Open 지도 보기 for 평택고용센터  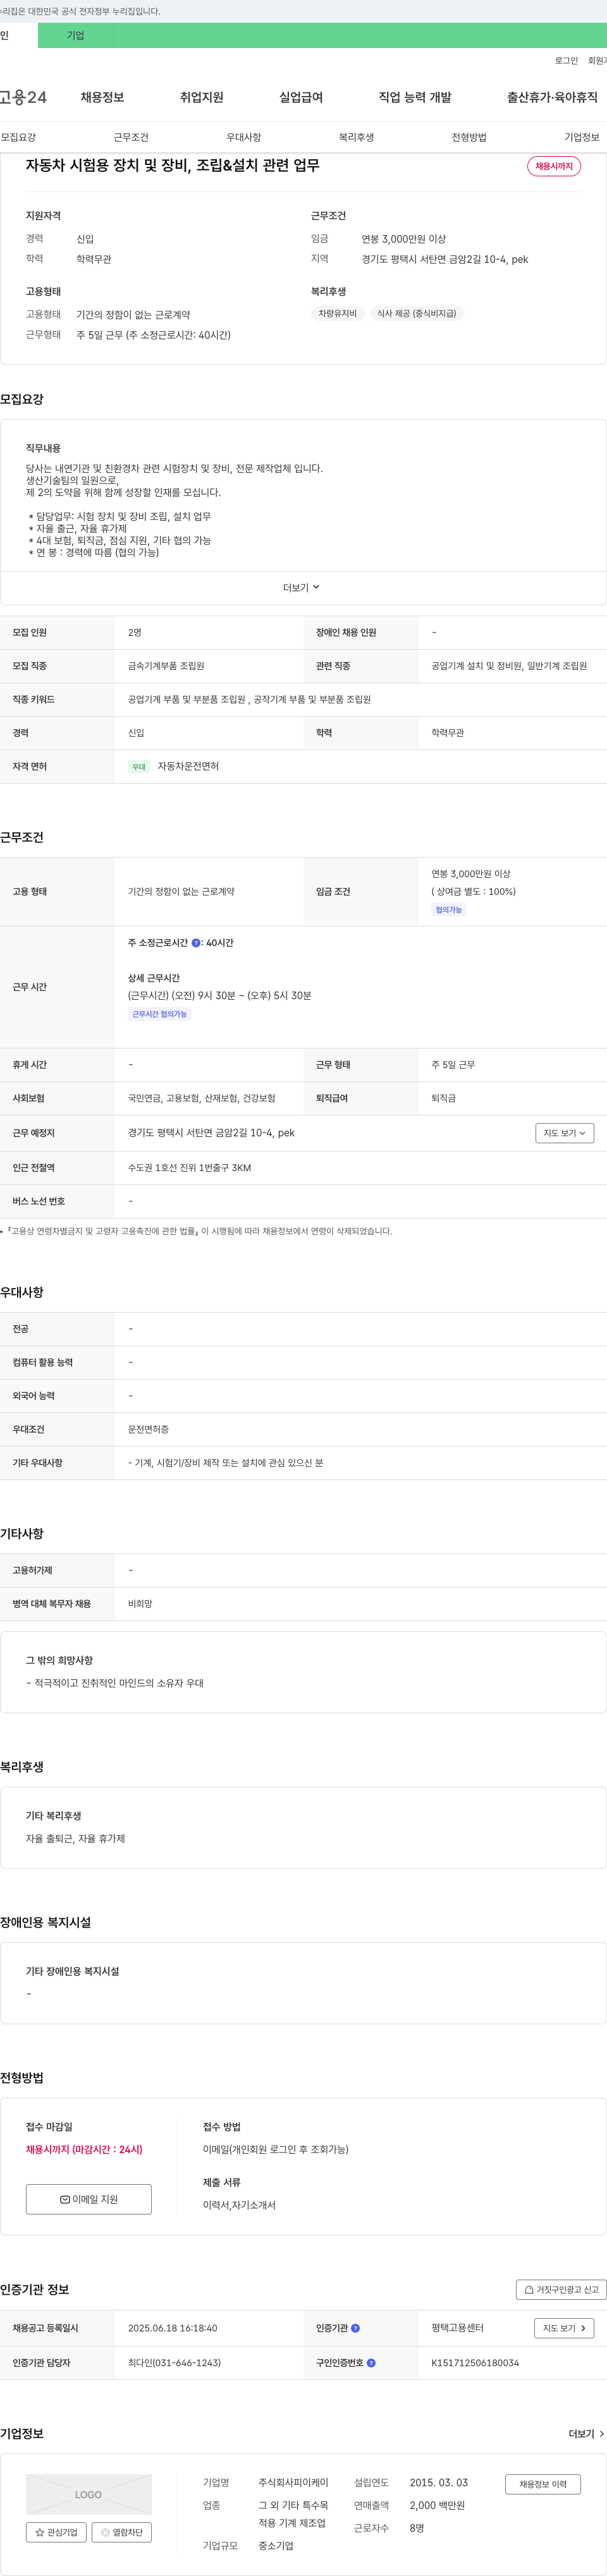(565, 2328)
